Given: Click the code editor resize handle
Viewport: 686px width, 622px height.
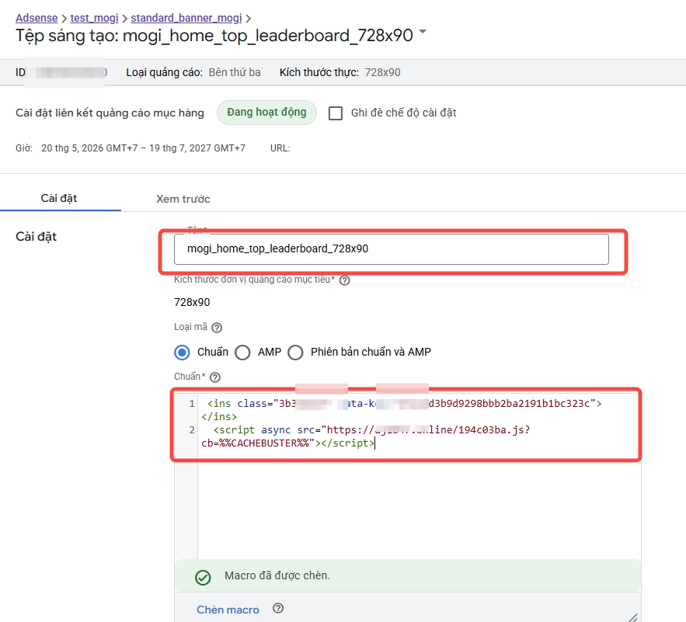Looking at the screenshot, I should pyautogui.click(x=633, y=617).
